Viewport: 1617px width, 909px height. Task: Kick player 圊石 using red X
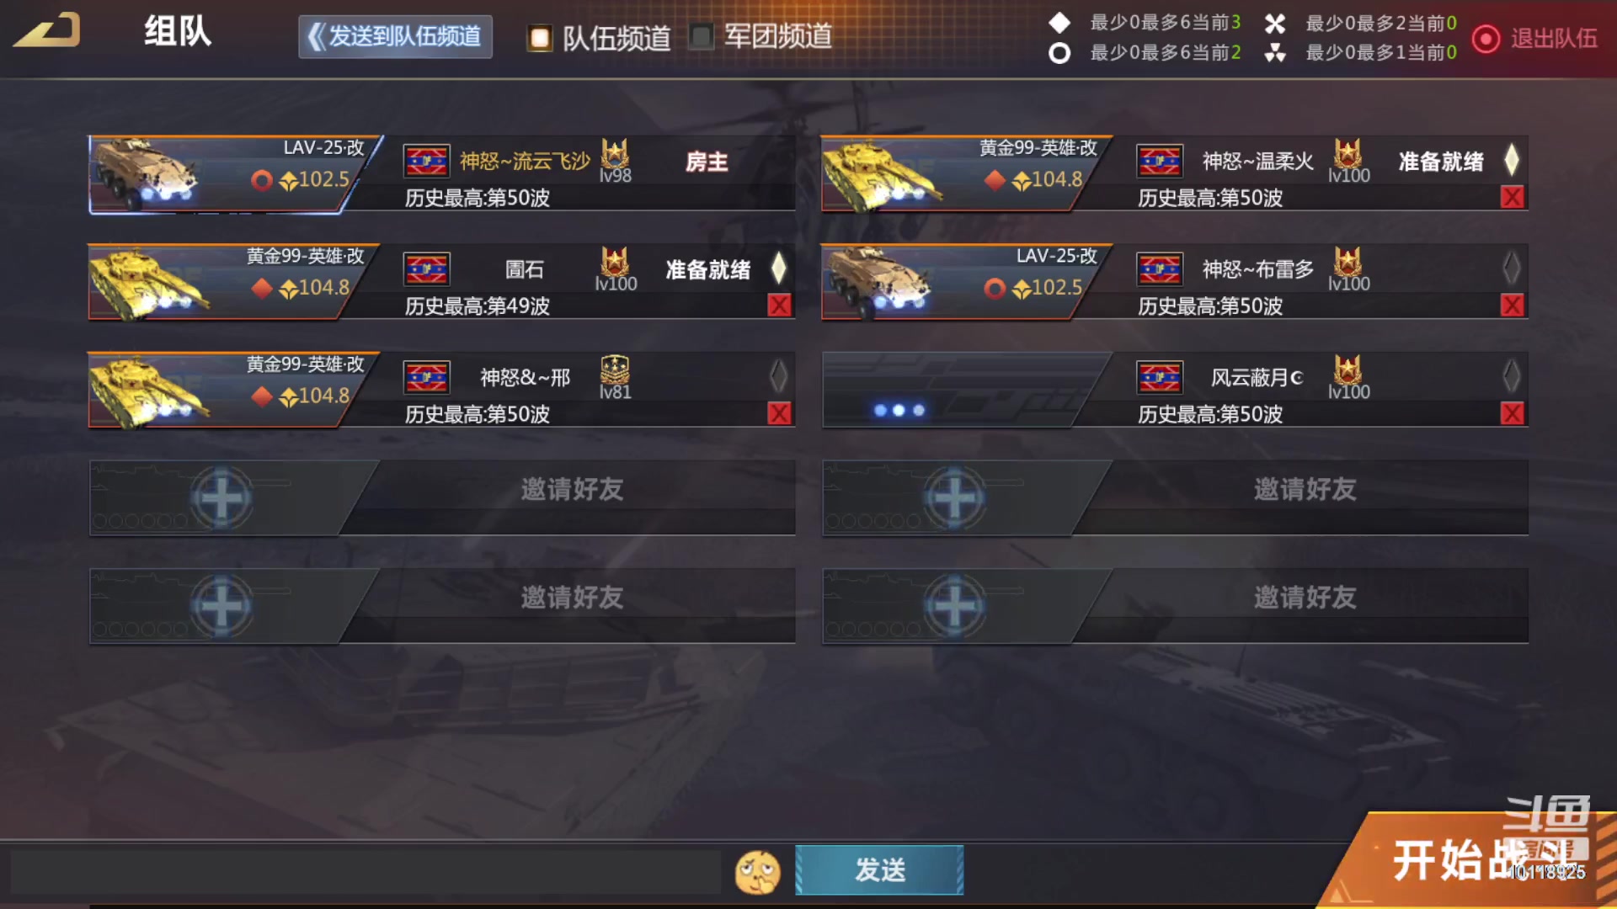point(779,306)
